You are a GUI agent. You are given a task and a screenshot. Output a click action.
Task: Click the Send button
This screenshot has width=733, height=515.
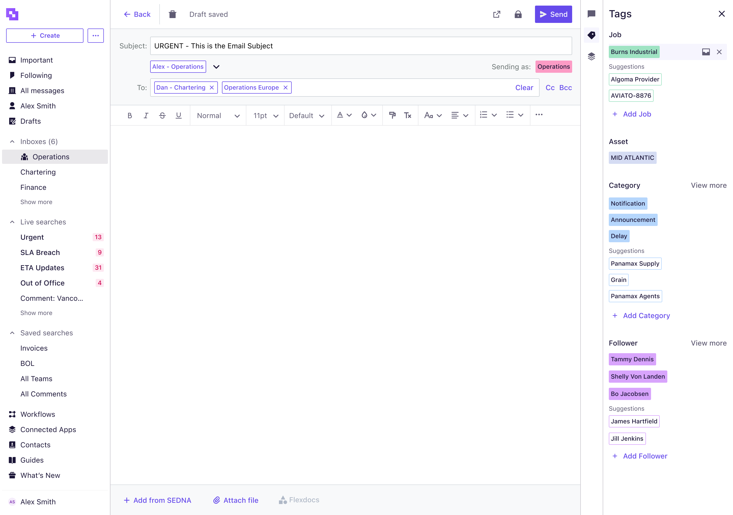553,14
